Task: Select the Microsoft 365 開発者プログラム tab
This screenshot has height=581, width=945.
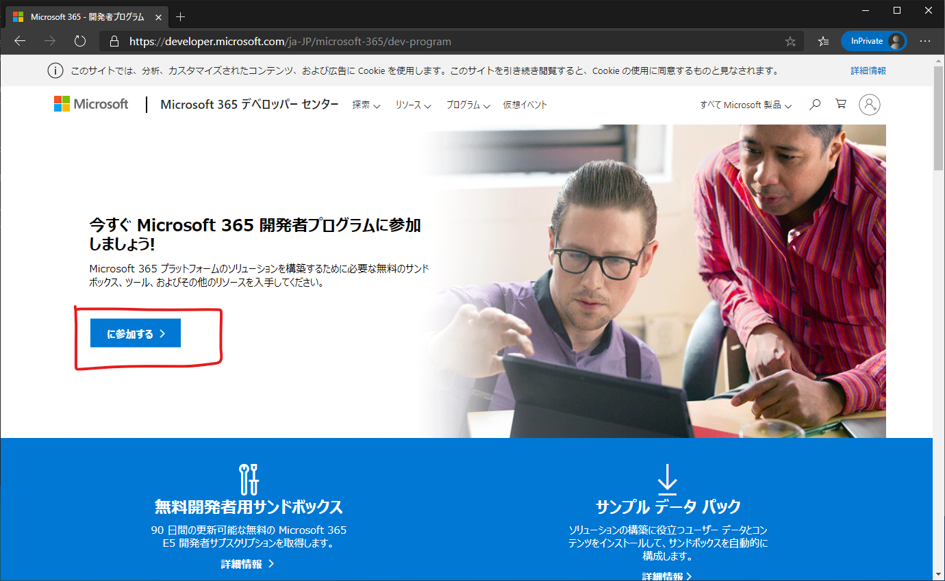Action: 86,16
